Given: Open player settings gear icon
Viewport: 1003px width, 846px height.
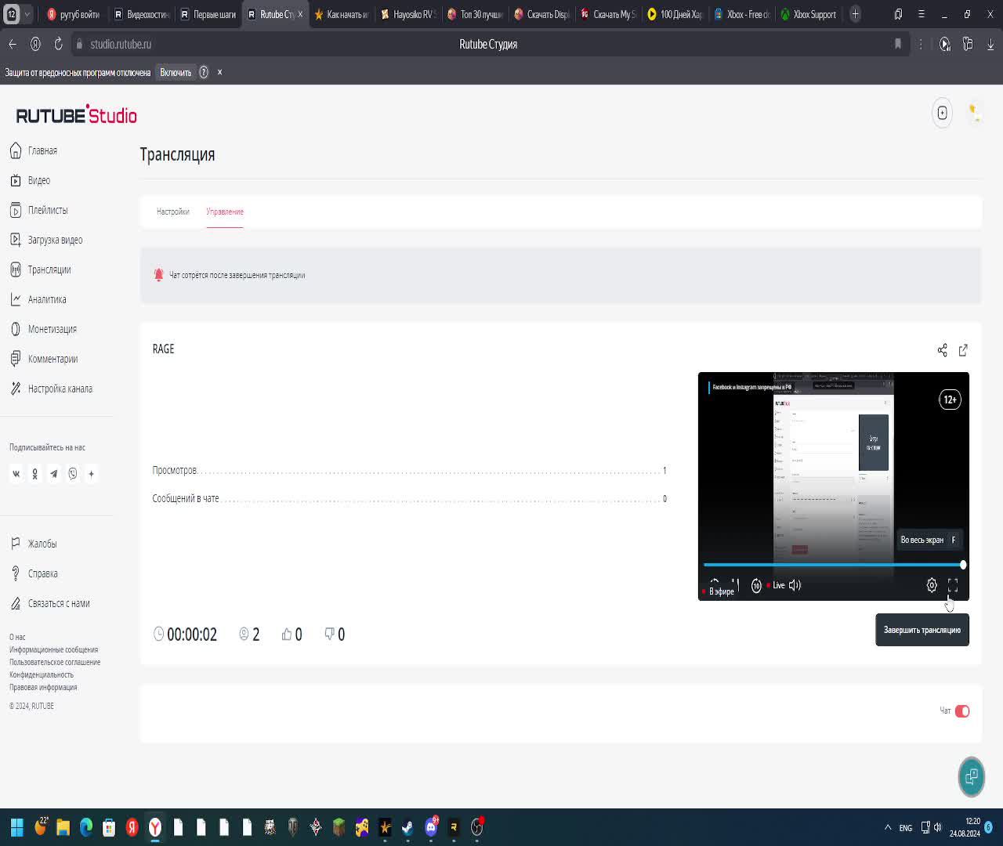Looking at the screenshot, I should 932,585.
